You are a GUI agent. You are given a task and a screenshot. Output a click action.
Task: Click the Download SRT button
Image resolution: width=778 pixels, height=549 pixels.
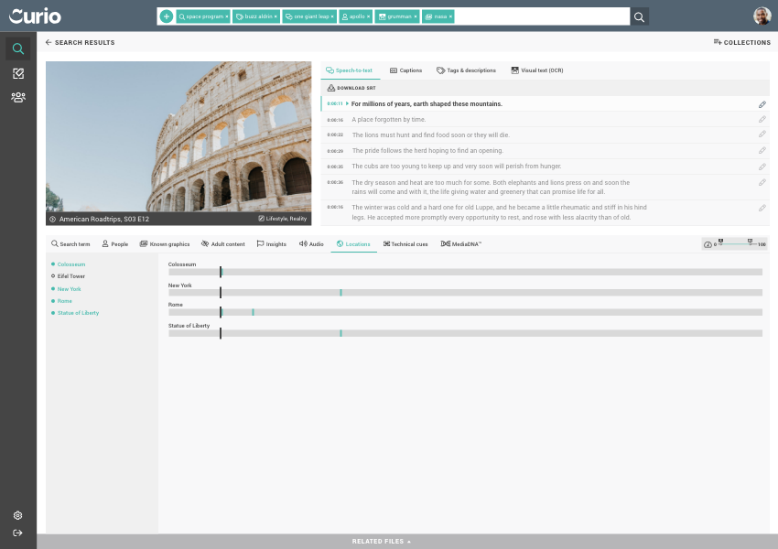[351, 88]
